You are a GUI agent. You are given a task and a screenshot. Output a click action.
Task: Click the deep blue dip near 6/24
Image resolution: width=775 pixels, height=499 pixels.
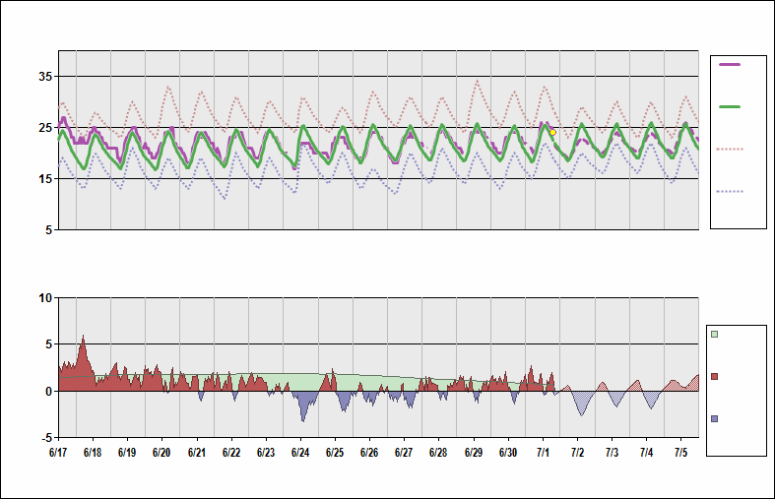point(303,417)
